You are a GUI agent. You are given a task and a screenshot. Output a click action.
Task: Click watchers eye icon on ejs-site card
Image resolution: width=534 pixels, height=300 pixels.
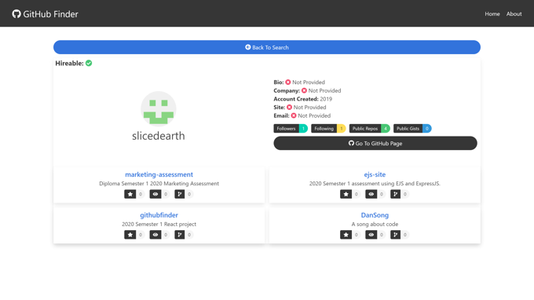(x=371, y=194)
